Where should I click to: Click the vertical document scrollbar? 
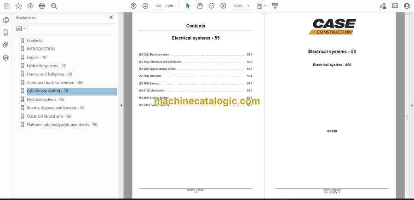click(x=407, y=117)
